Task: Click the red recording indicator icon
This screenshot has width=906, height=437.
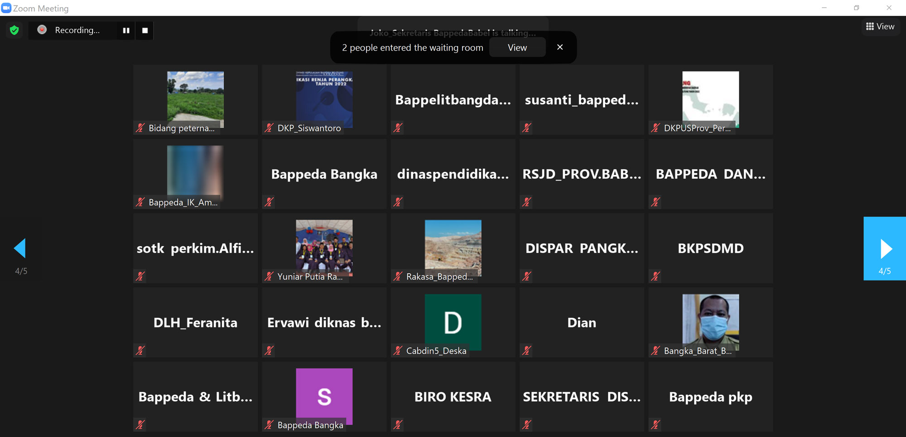Action: pyautogui.click(x=42, y=30)
